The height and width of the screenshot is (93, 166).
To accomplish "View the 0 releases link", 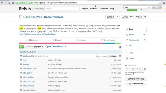I will point(81,40).
